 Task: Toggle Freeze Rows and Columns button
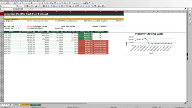point(86,3)
